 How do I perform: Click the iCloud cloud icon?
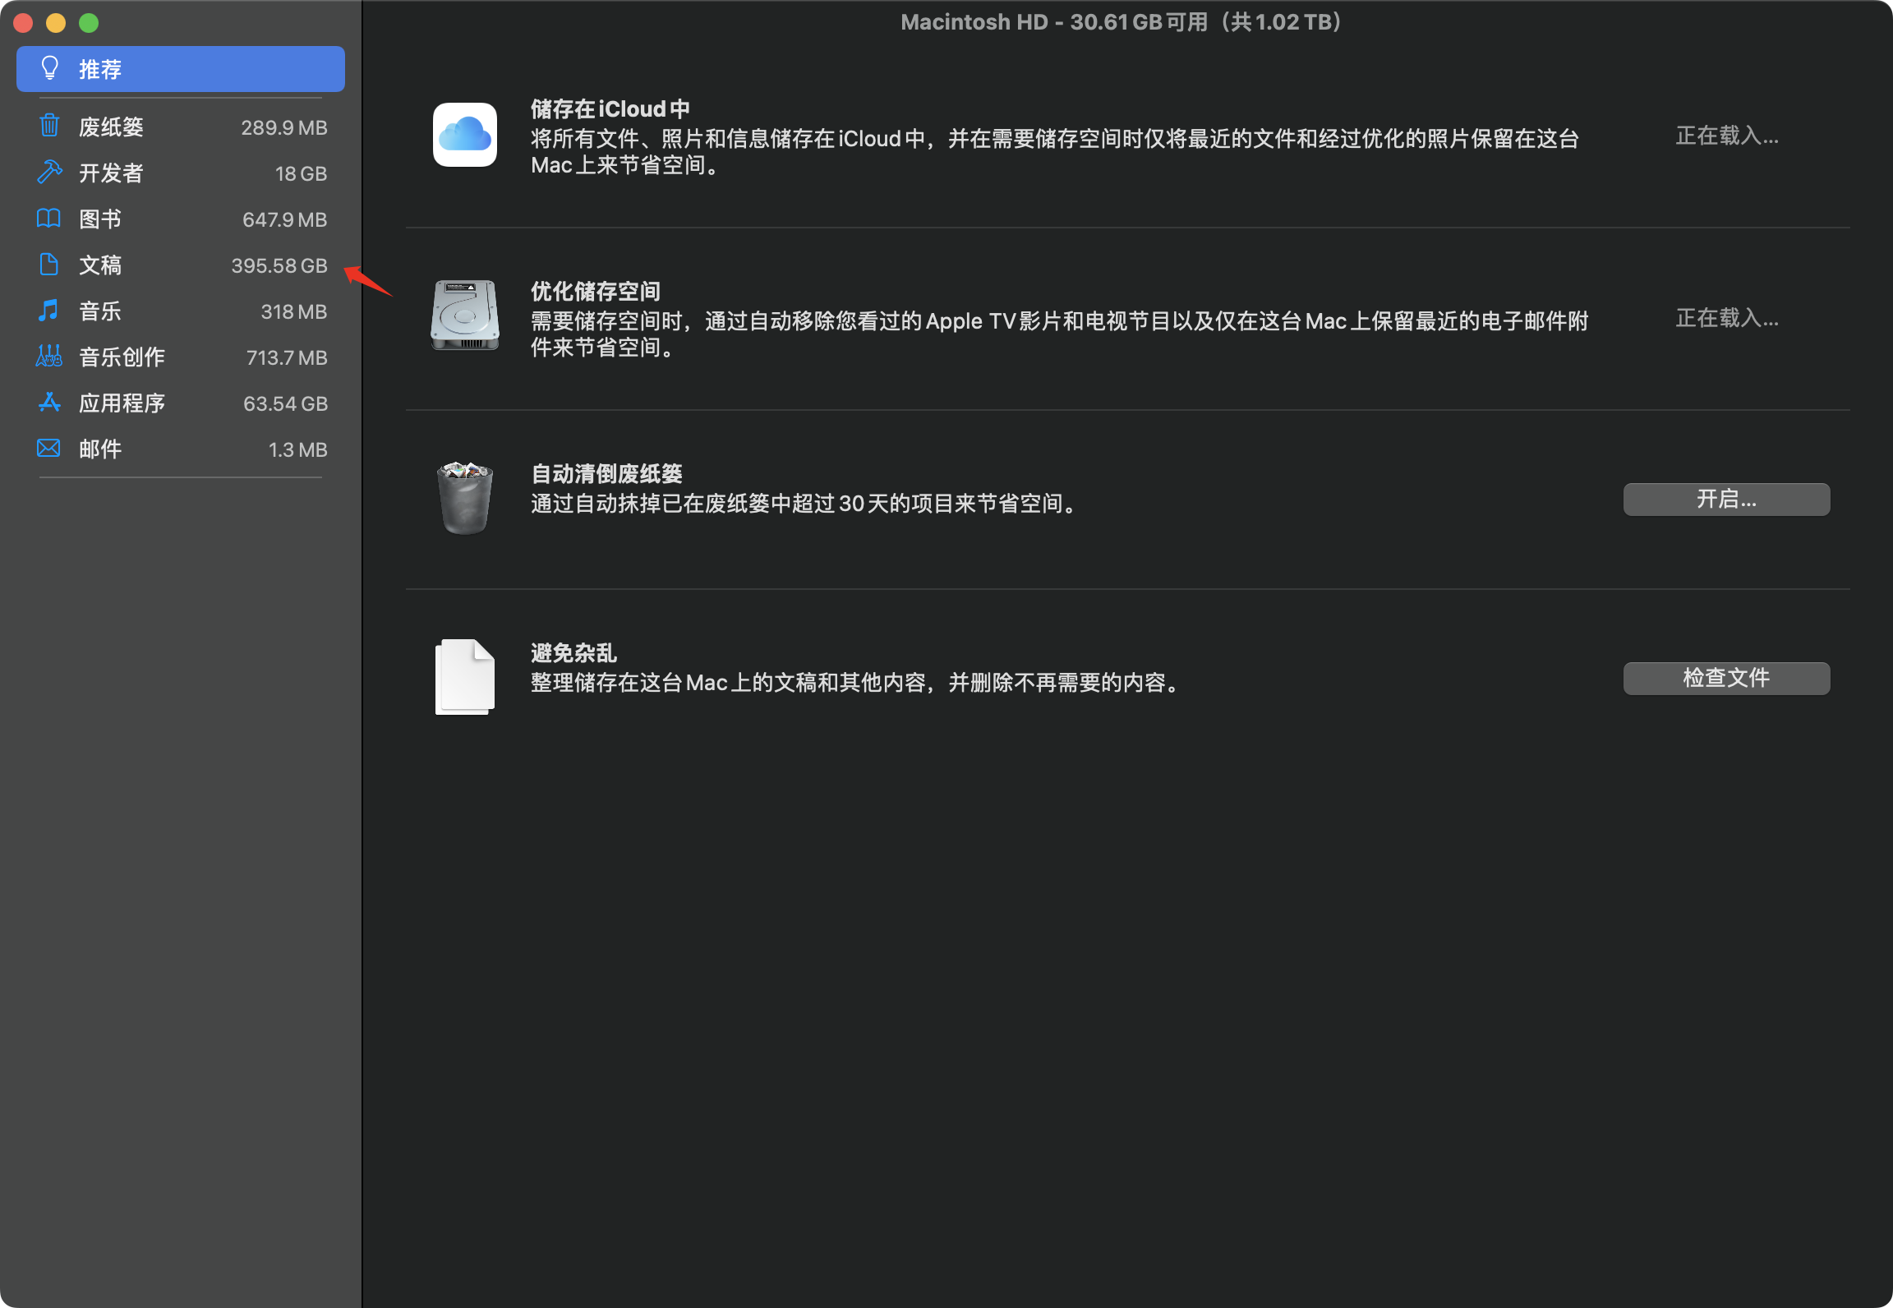point(465,135)
